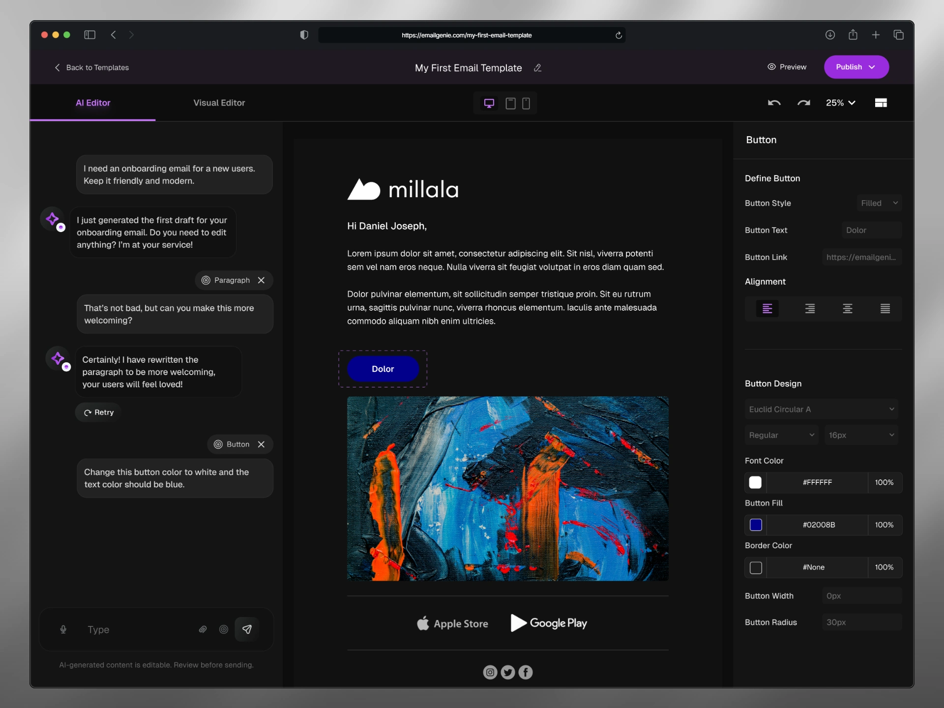Click the Button Fill blue color swatch
The image size is (944, 708).
pyautogui.click(x=756, y=525)
